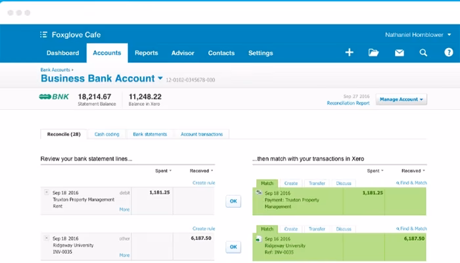Click the 11,248.22 balance in Xero

[x=145, y=97]
